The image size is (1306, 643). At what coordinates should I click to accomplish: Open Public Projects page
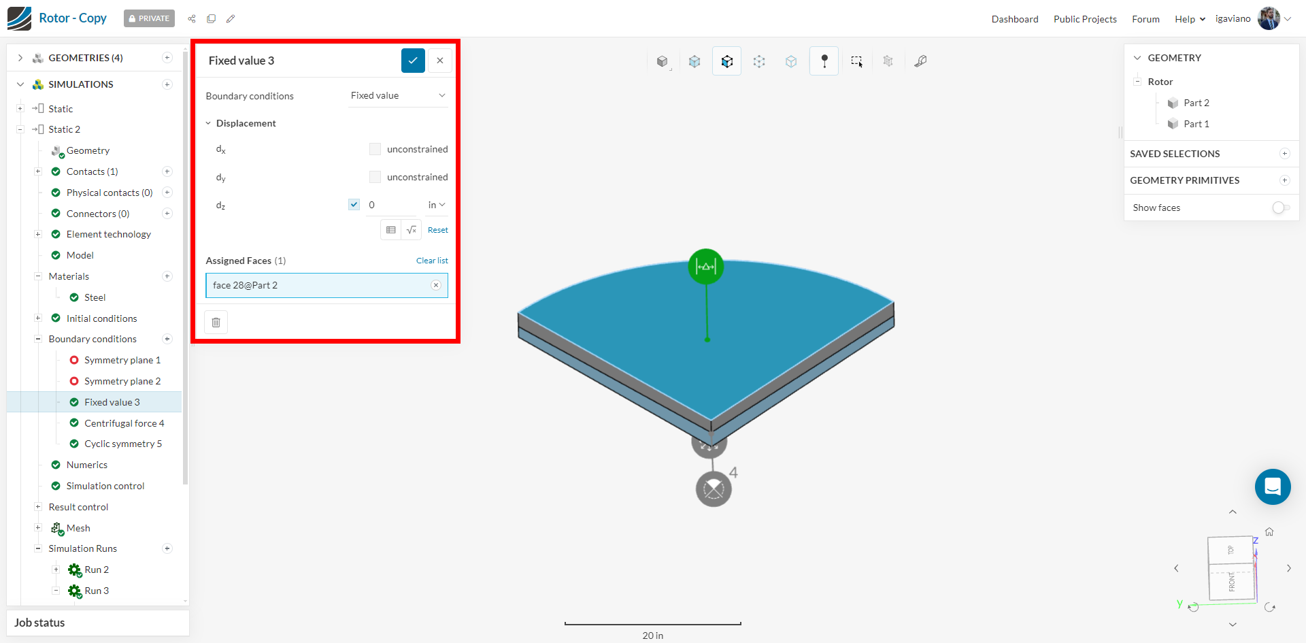click(x=1085, y=19)
